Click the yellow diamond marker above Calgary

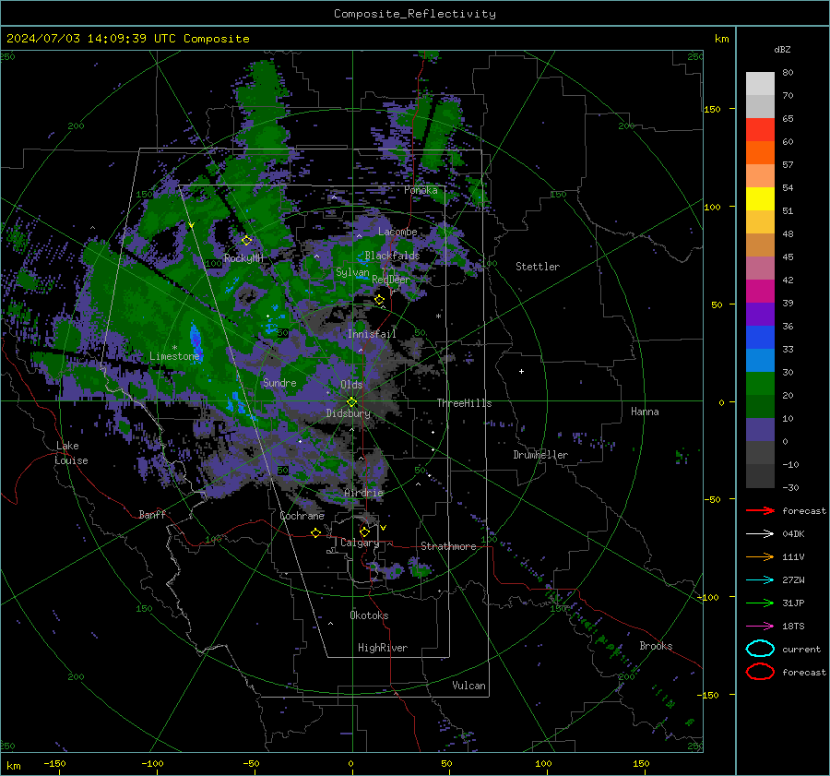click(364, 531)
